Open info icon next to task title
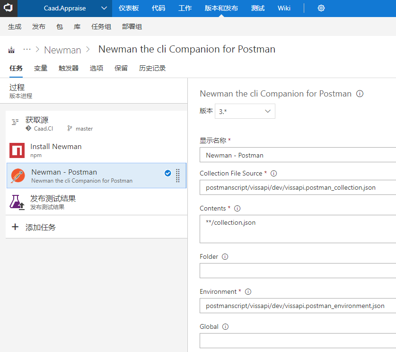The image size is (396, 352). coord(360,94)
